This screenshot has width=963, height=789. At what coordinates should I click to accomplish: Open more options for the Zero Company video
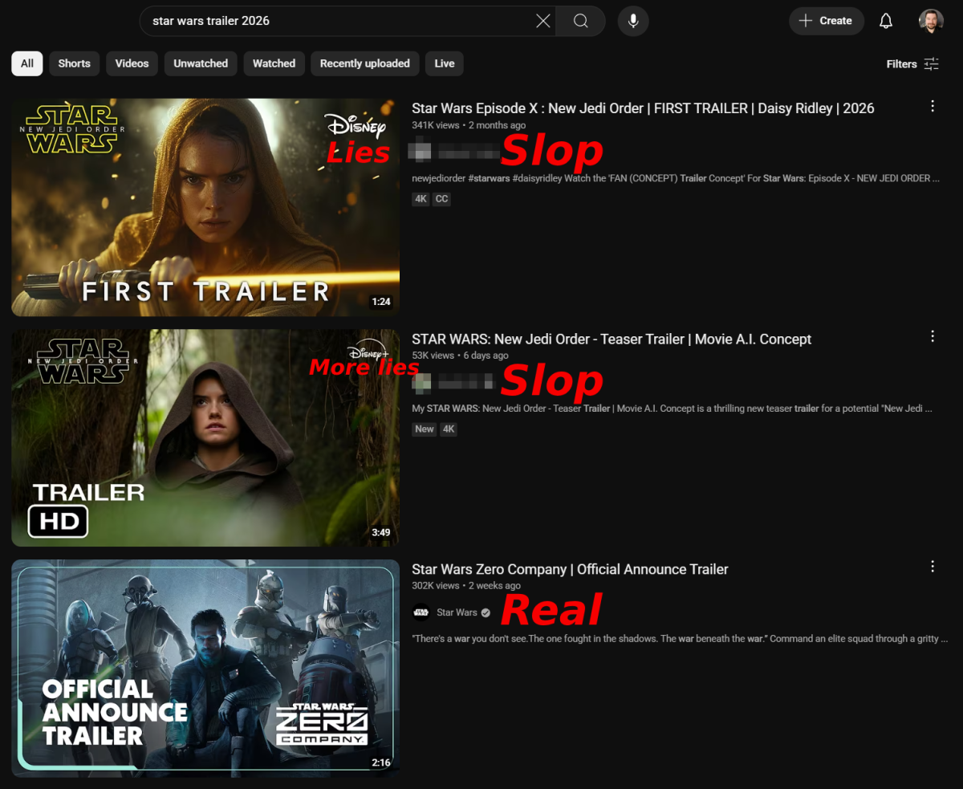933,567
